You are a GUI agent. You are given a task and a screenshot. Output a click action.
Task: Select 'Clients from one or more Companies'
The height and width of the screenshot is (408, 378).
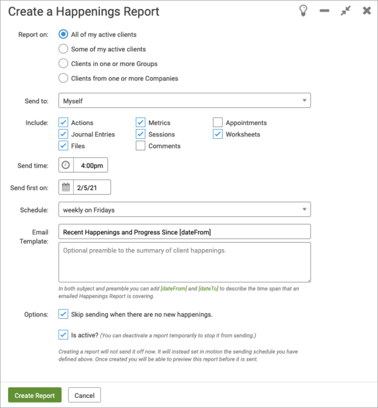click(64, 78)
